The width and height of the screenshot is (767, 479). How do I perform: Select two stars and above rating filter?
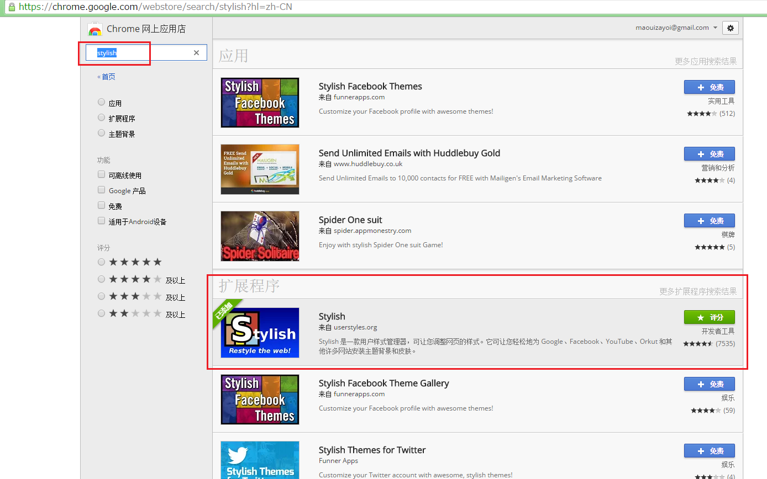click(101, 313)
